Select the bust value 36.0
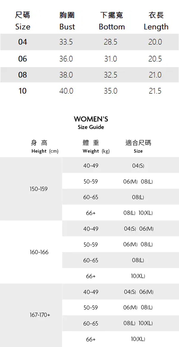 (x=66, y=59)
